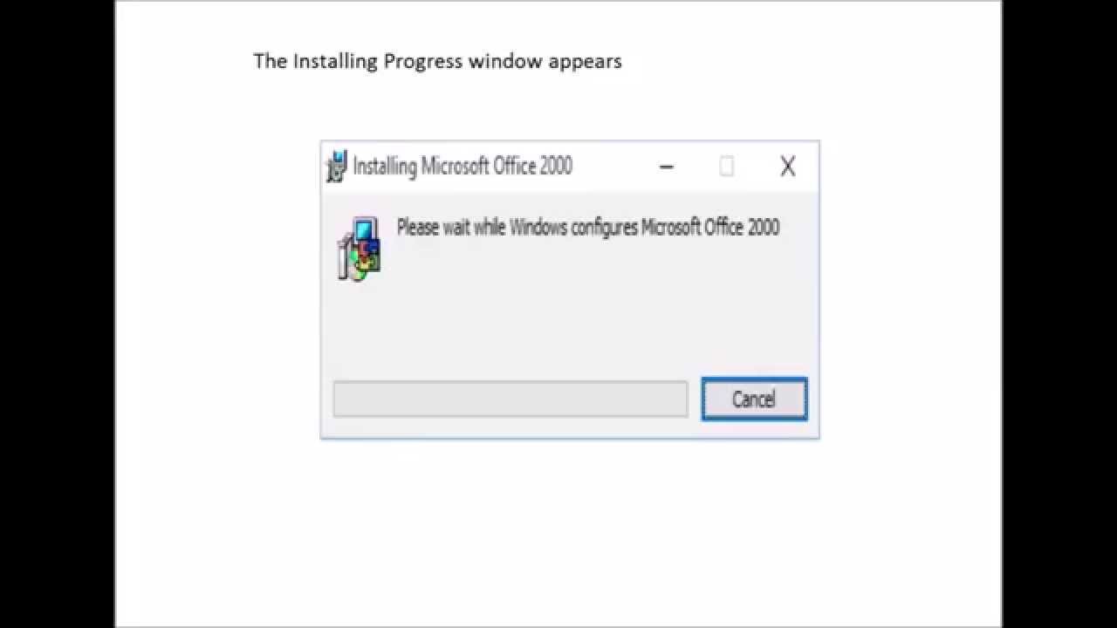Click the Cancel button

(x=754, y=399)
